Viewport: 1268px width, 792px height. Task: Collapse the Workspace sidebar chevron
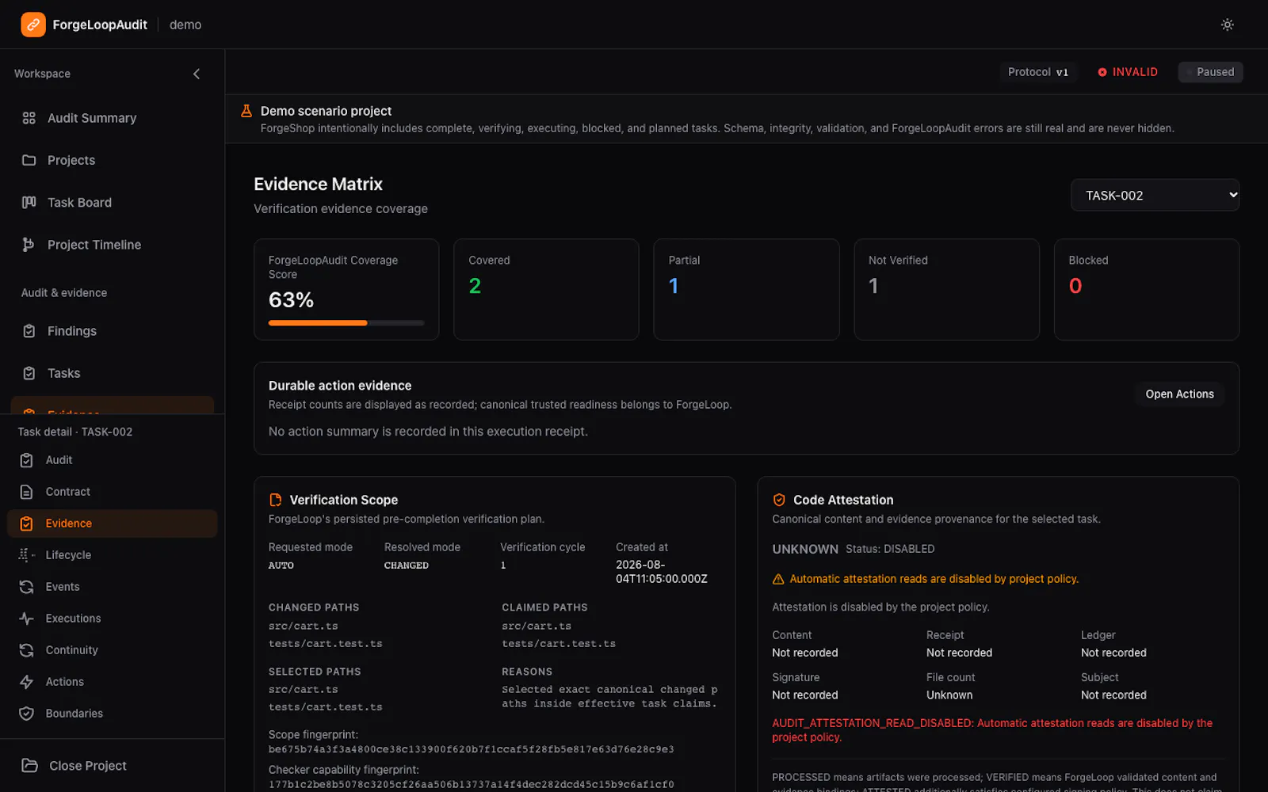(197, 74)
